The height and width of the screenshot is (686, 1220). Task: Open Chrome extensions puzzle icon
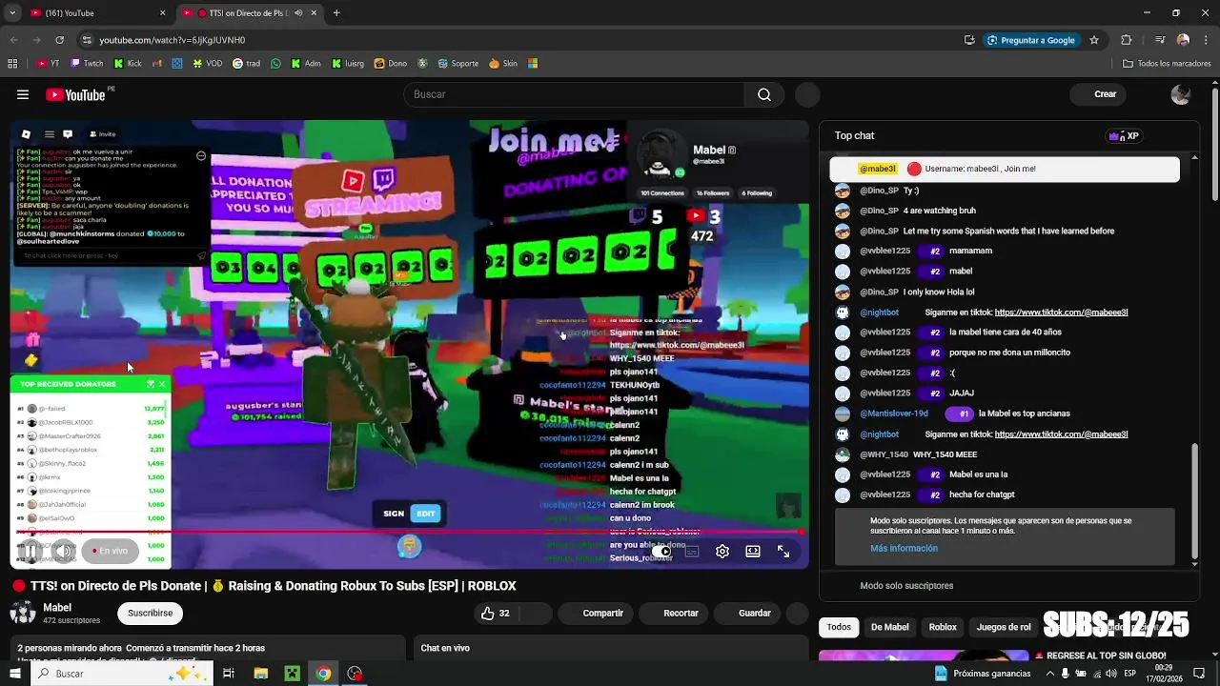click(x=1127, y=40)
